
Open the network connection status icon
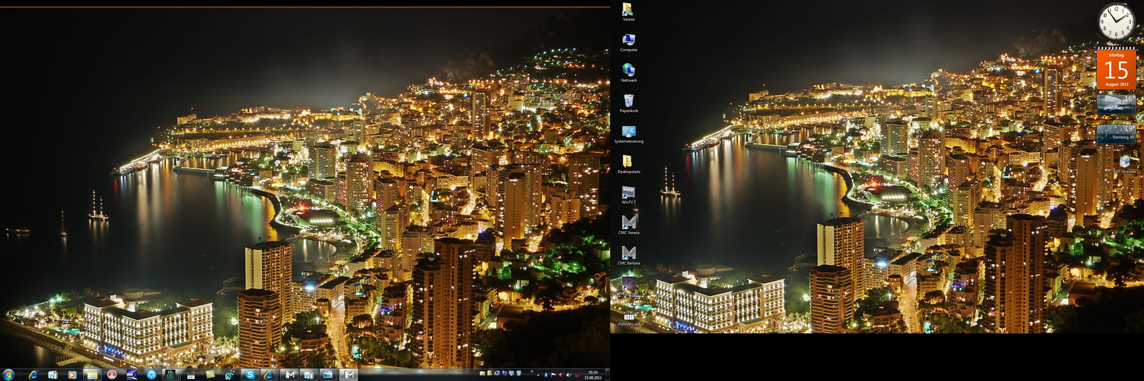(x=577, y=376)
